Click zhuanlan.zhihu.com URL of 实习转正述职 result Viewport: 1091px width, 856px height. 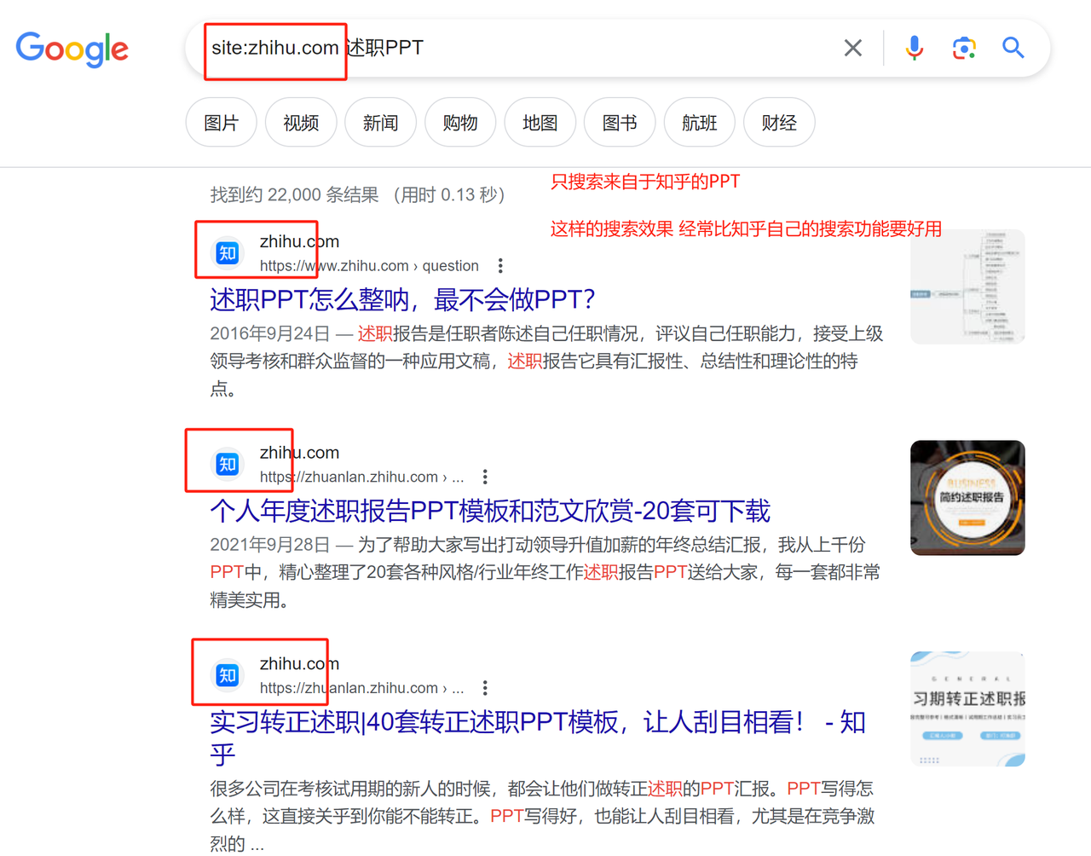361,688
